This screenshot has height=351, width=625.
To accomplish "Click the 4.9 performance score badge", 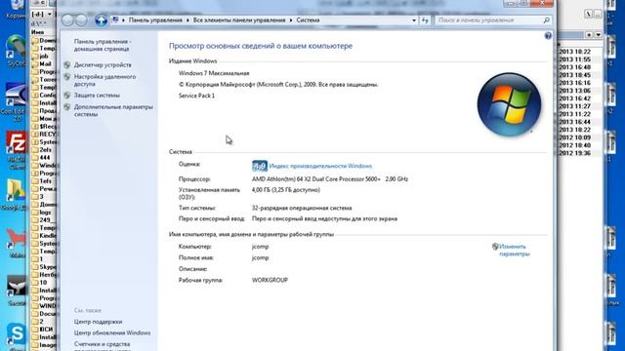I will pos(260,166).
